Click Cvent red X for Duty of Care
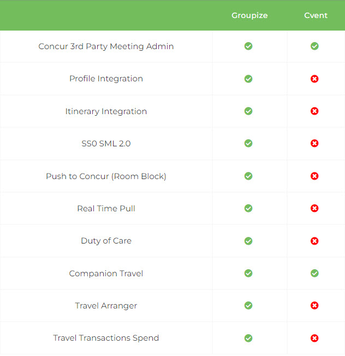 coord(314,241)
